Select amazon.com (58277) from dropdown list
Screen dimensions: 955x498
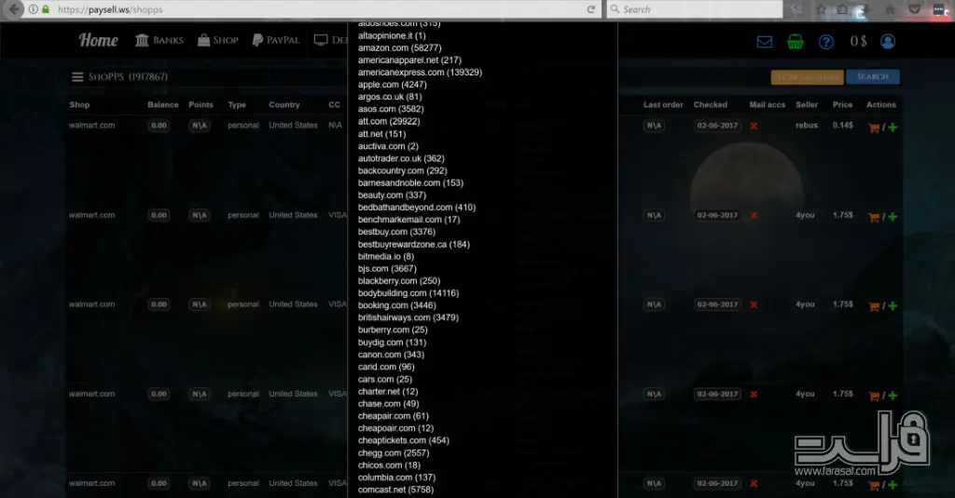pyautogui.click(x=399, y=47)
